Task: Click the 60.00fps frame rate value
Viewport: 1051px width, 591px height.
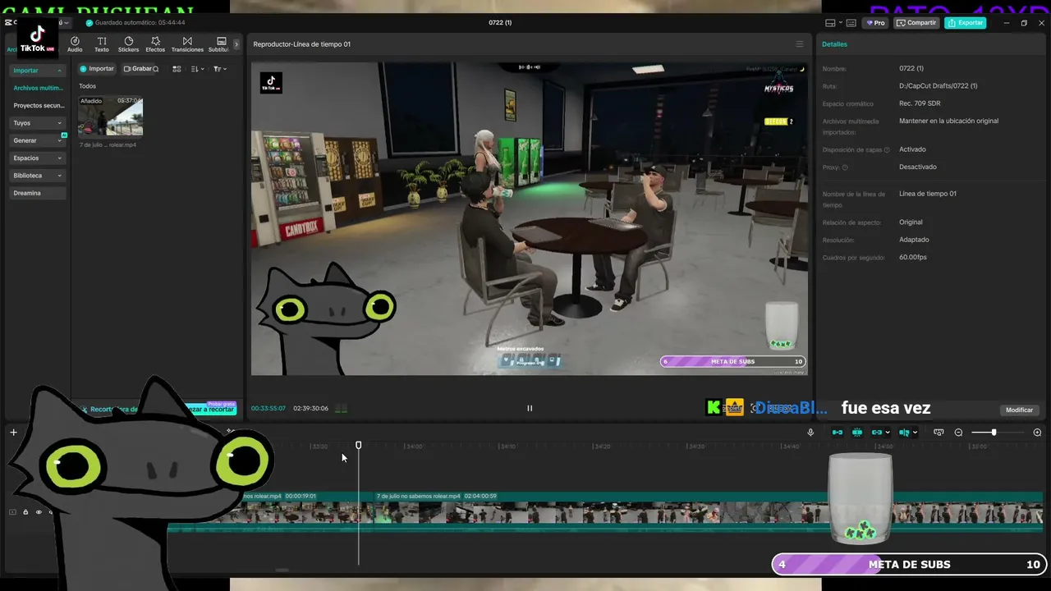Action: pyautogui.click(x=913, y=258)
